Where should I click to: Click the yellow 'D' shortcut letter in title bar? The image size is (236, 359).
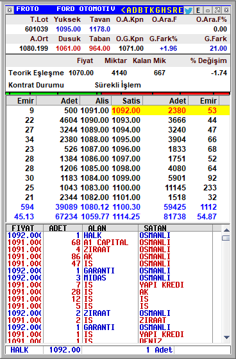[x=135, y=10]
